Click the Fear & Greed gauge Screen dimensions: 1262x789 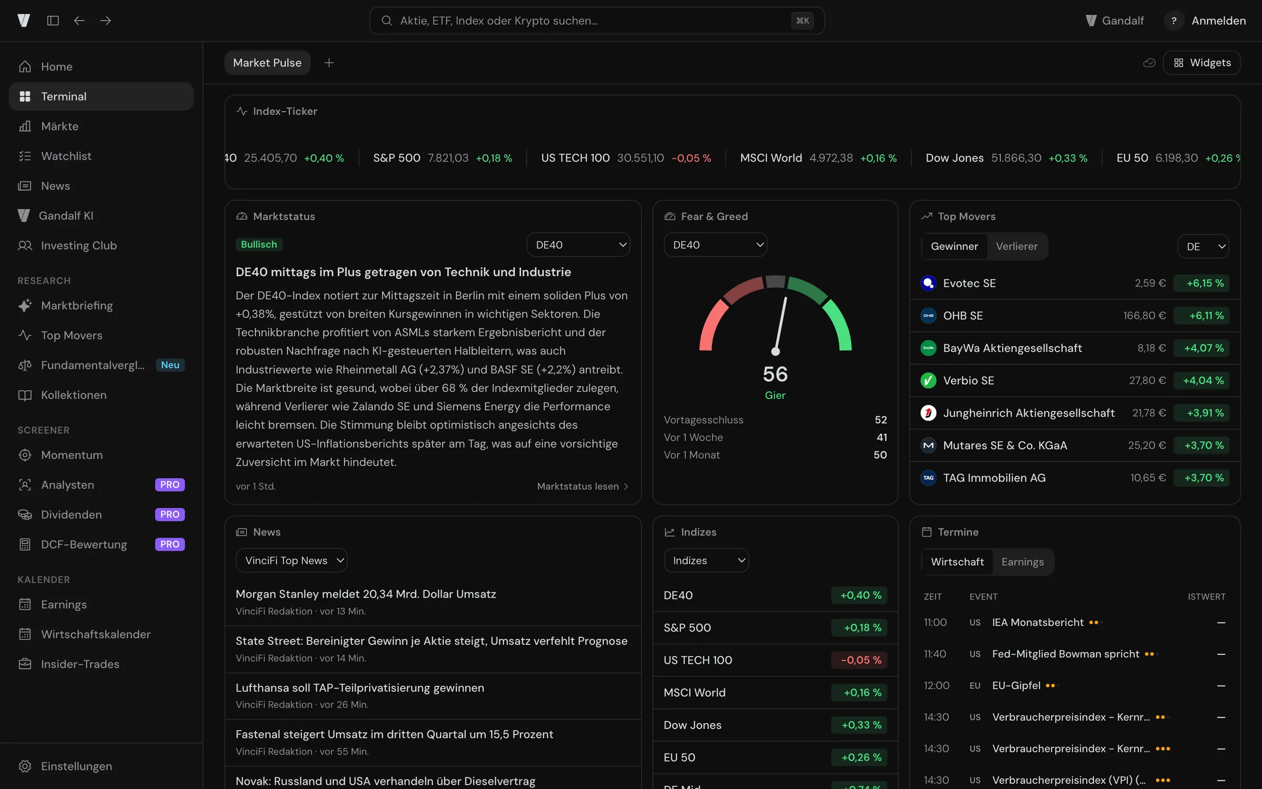(775, 316)
